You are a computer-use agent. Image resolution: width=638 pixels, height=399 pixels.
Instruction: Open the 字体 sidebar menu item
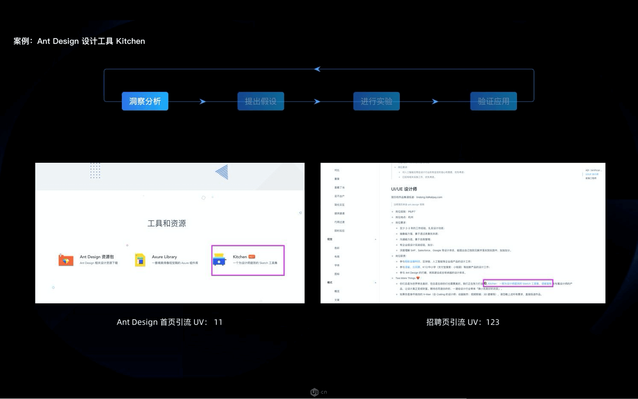(337, 265)
